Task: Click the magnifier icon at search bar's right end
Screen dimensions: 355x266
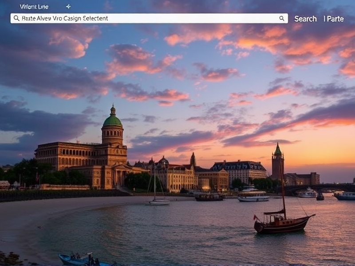Action: tap(282, 18)
